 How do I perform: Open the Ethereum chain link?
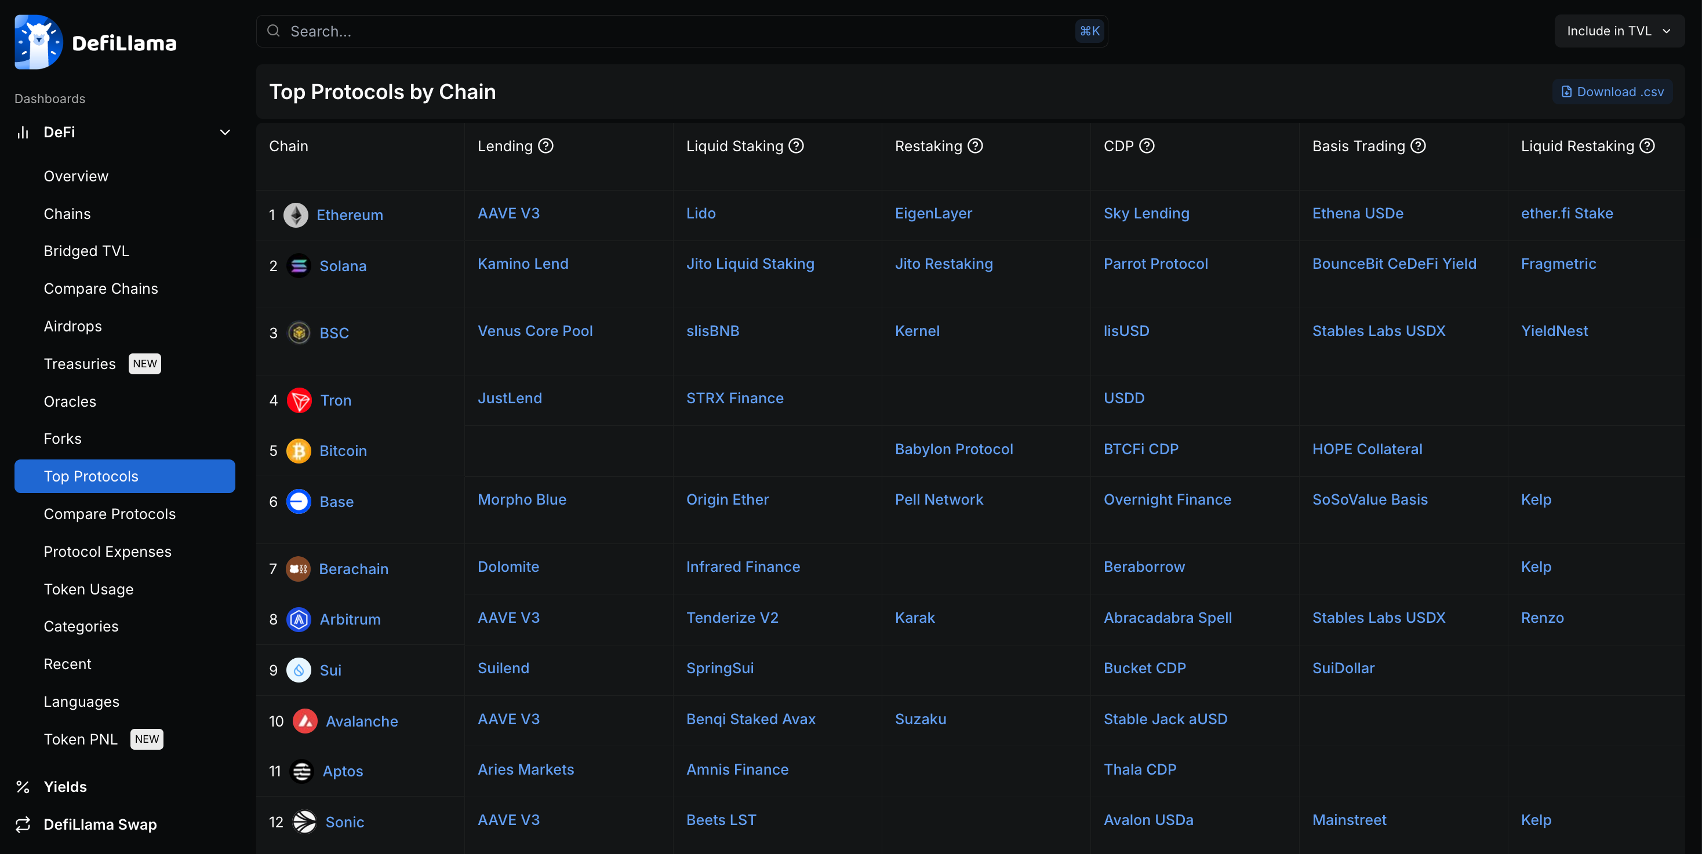pos(350,214)
